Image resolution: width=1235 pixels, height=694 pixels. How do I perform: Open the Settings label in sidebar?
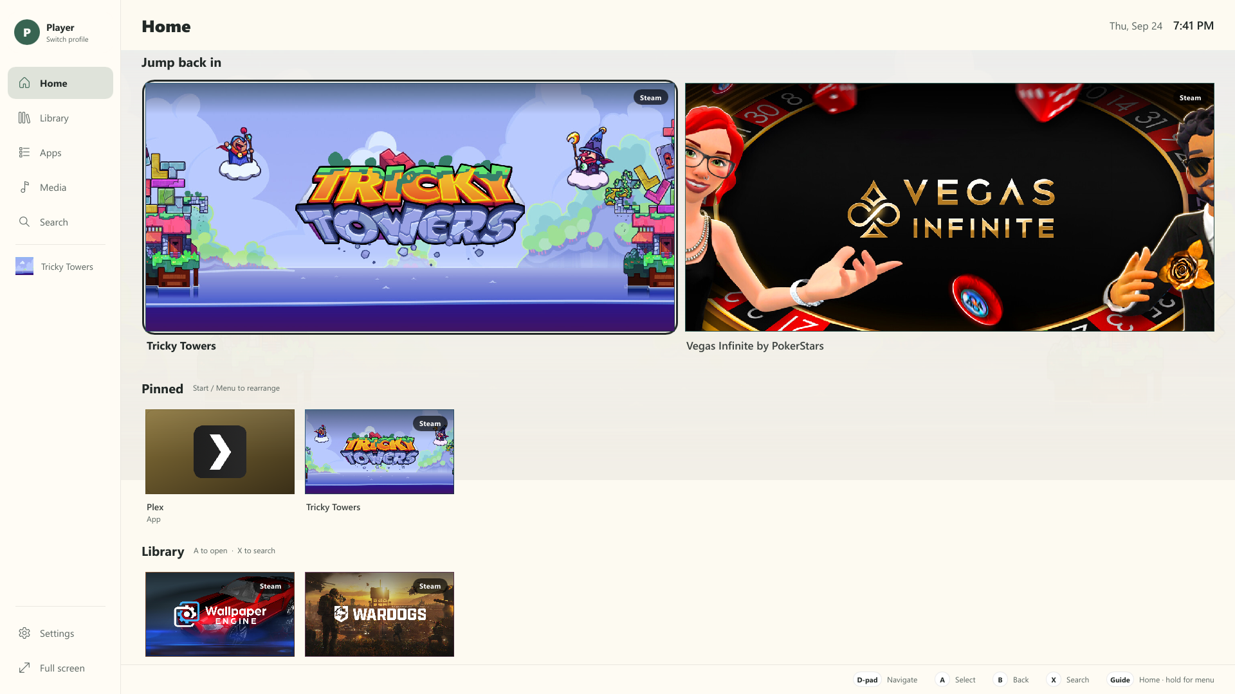click(x=57, y=634)
